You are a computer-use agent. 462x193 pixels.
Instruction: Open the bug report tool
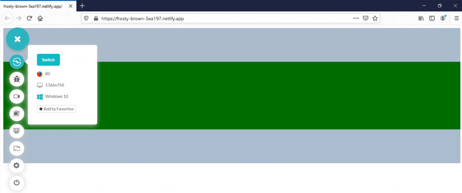(x=17, y=80)
